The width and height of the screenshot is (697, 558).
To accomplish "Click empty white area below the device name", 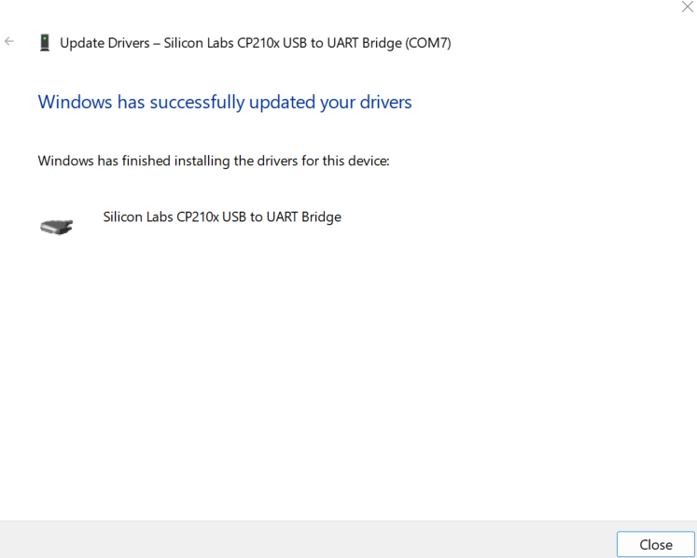I will coord(345,373).
